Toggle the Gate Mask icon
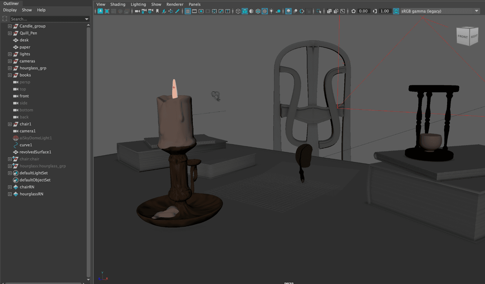 tap(208, 11)
